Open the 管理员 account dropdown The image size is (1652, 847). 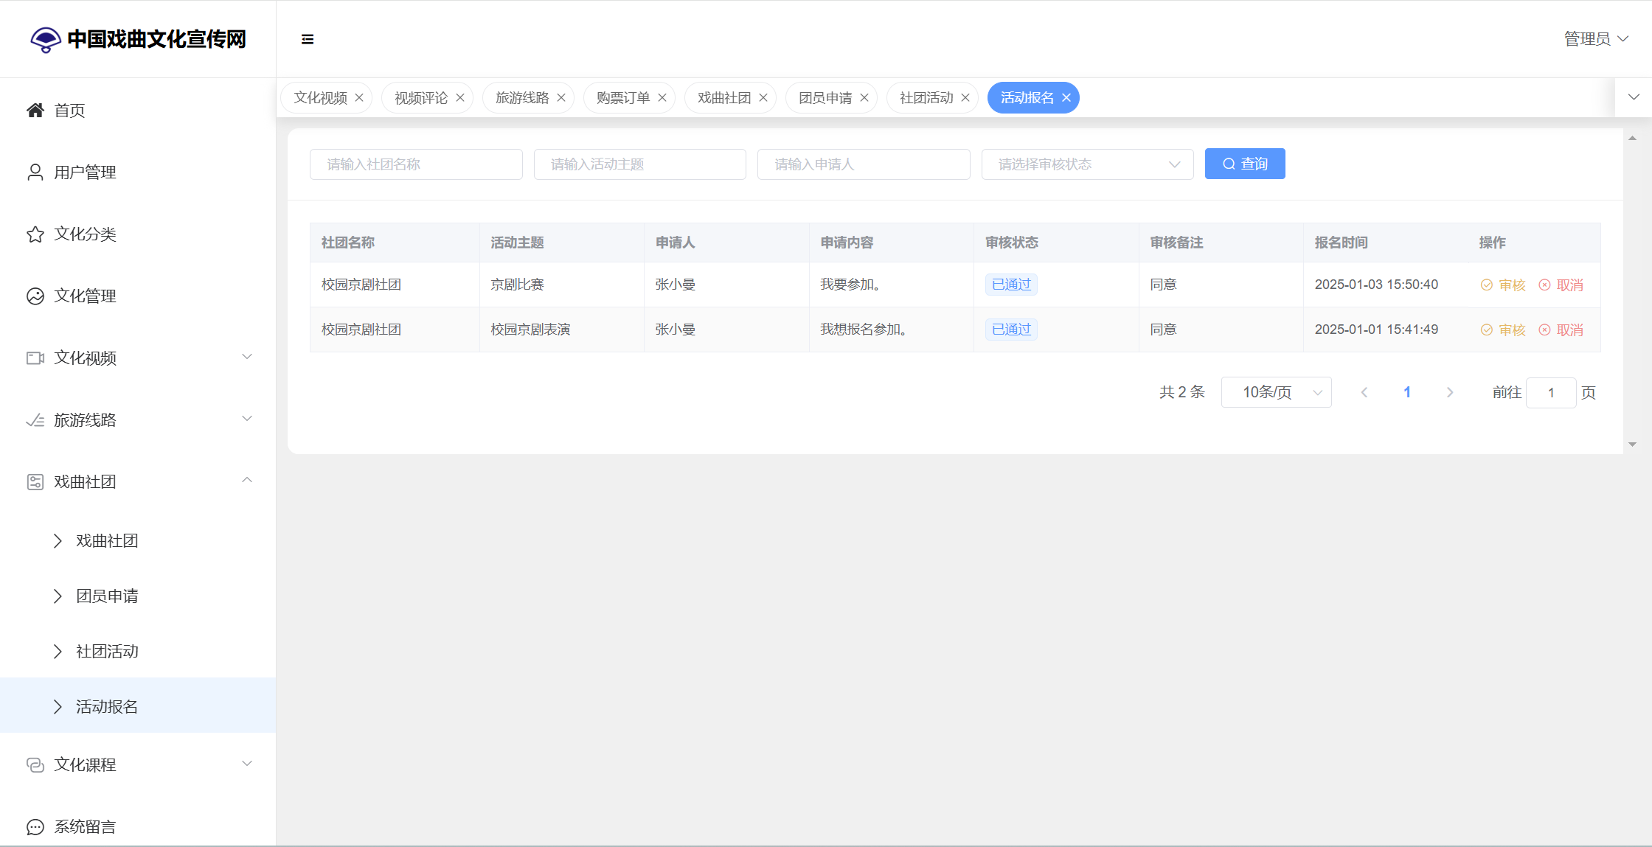pyautogui.click(x=1596, y=39)
